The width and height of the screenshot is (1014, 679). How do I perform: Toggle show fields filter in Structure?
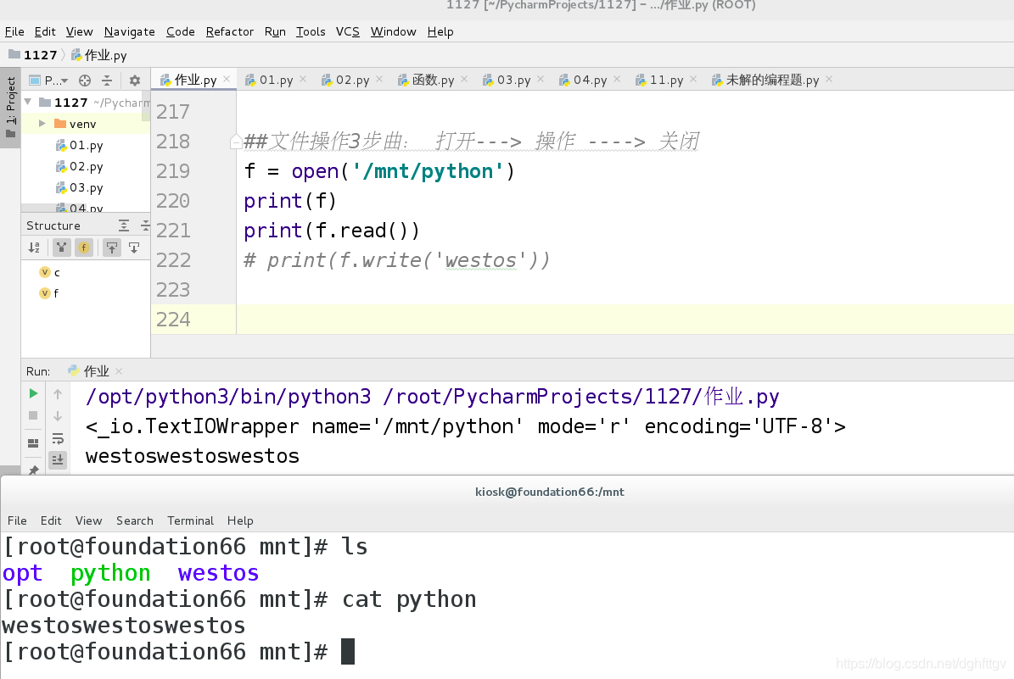tap(83, 248)
